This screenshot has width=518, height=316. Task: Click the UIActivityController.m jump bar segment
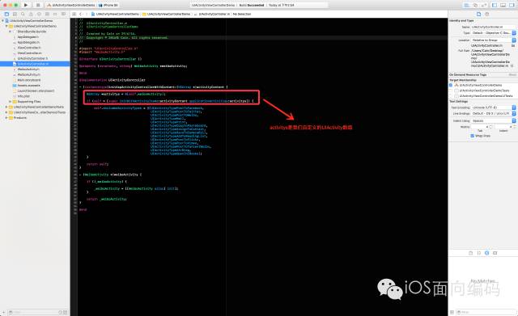click(212, 15)
